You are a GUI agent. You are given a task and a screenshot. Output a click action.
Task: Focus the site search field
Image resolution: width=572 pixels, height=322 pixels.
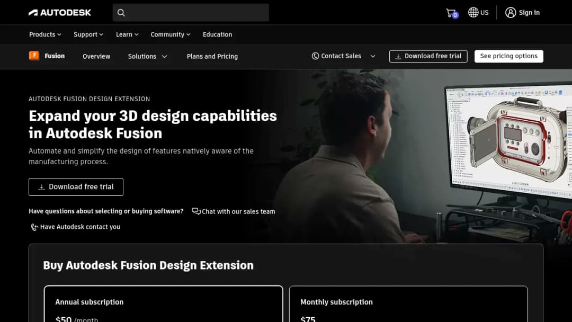point(191,13)
